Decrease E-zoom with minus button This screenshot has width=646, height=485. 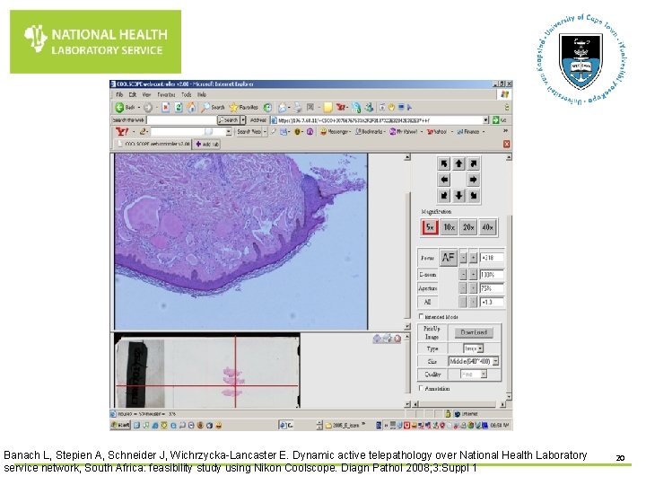tap(464, 275)
